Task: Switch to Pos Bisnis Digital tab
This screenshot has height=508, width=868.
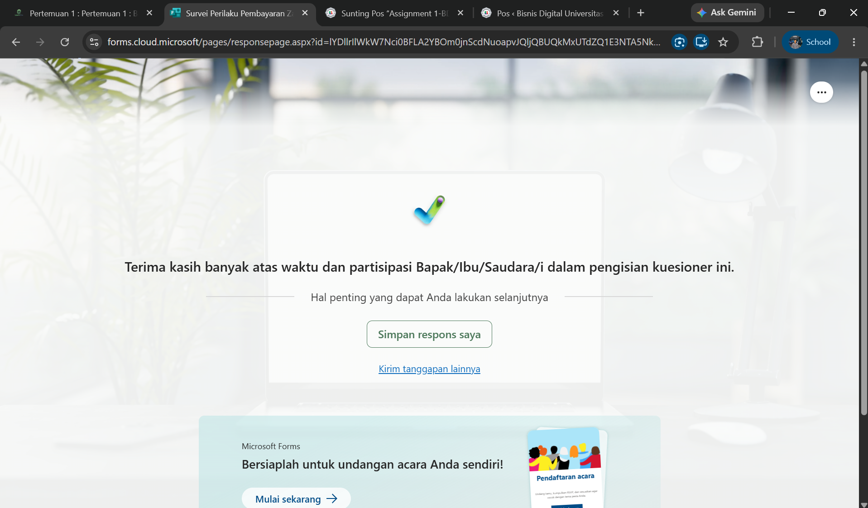Action: (x=550, y=13)
